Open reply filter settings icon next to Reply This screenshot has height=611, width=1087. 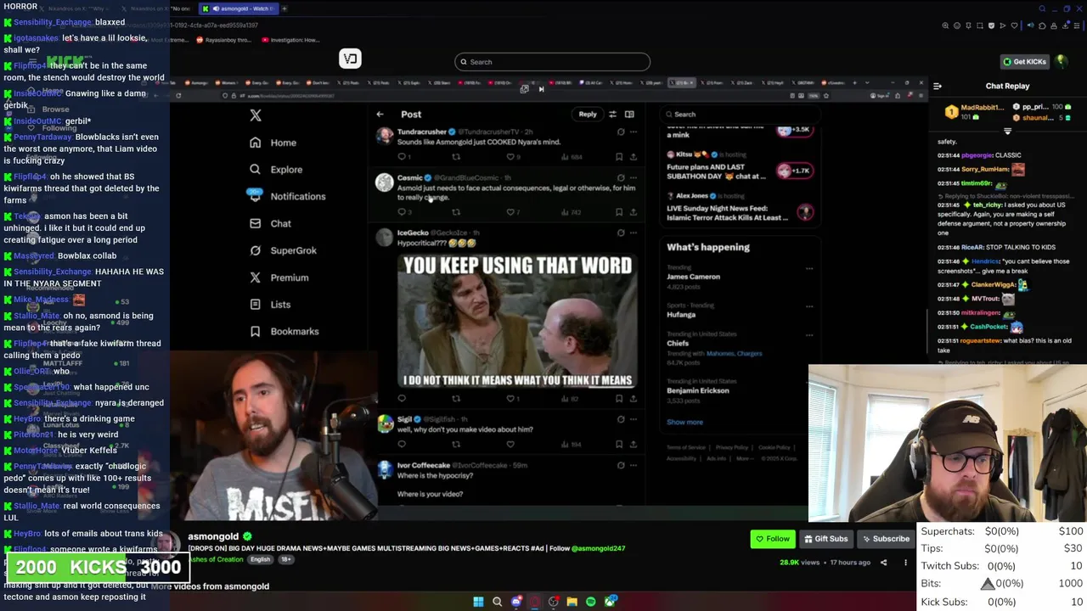[x=612, y=114]
